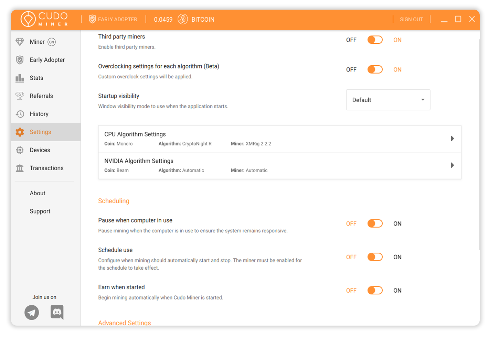Click the Bitcoin coin icon in header
This screenshot has height=338, width=489.
(183, 19)
